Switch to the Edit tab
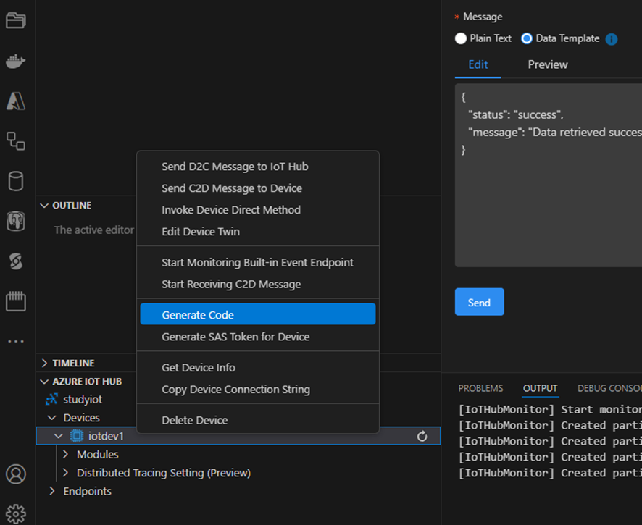Viewport: 642px width, 525px height. point(478,64)
